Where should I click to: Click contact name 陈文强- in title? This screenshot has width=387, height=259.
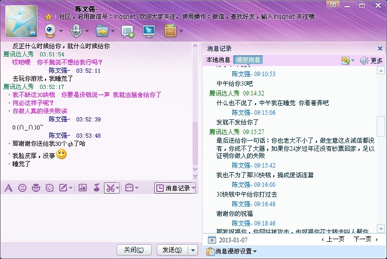click(87, 9)
